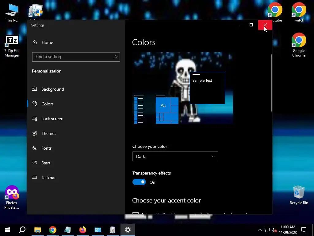This screenshot has width=314, height=236.
Task: Open the Action Center notification icon
Action: pyautogui.click(x=304, y=230)
